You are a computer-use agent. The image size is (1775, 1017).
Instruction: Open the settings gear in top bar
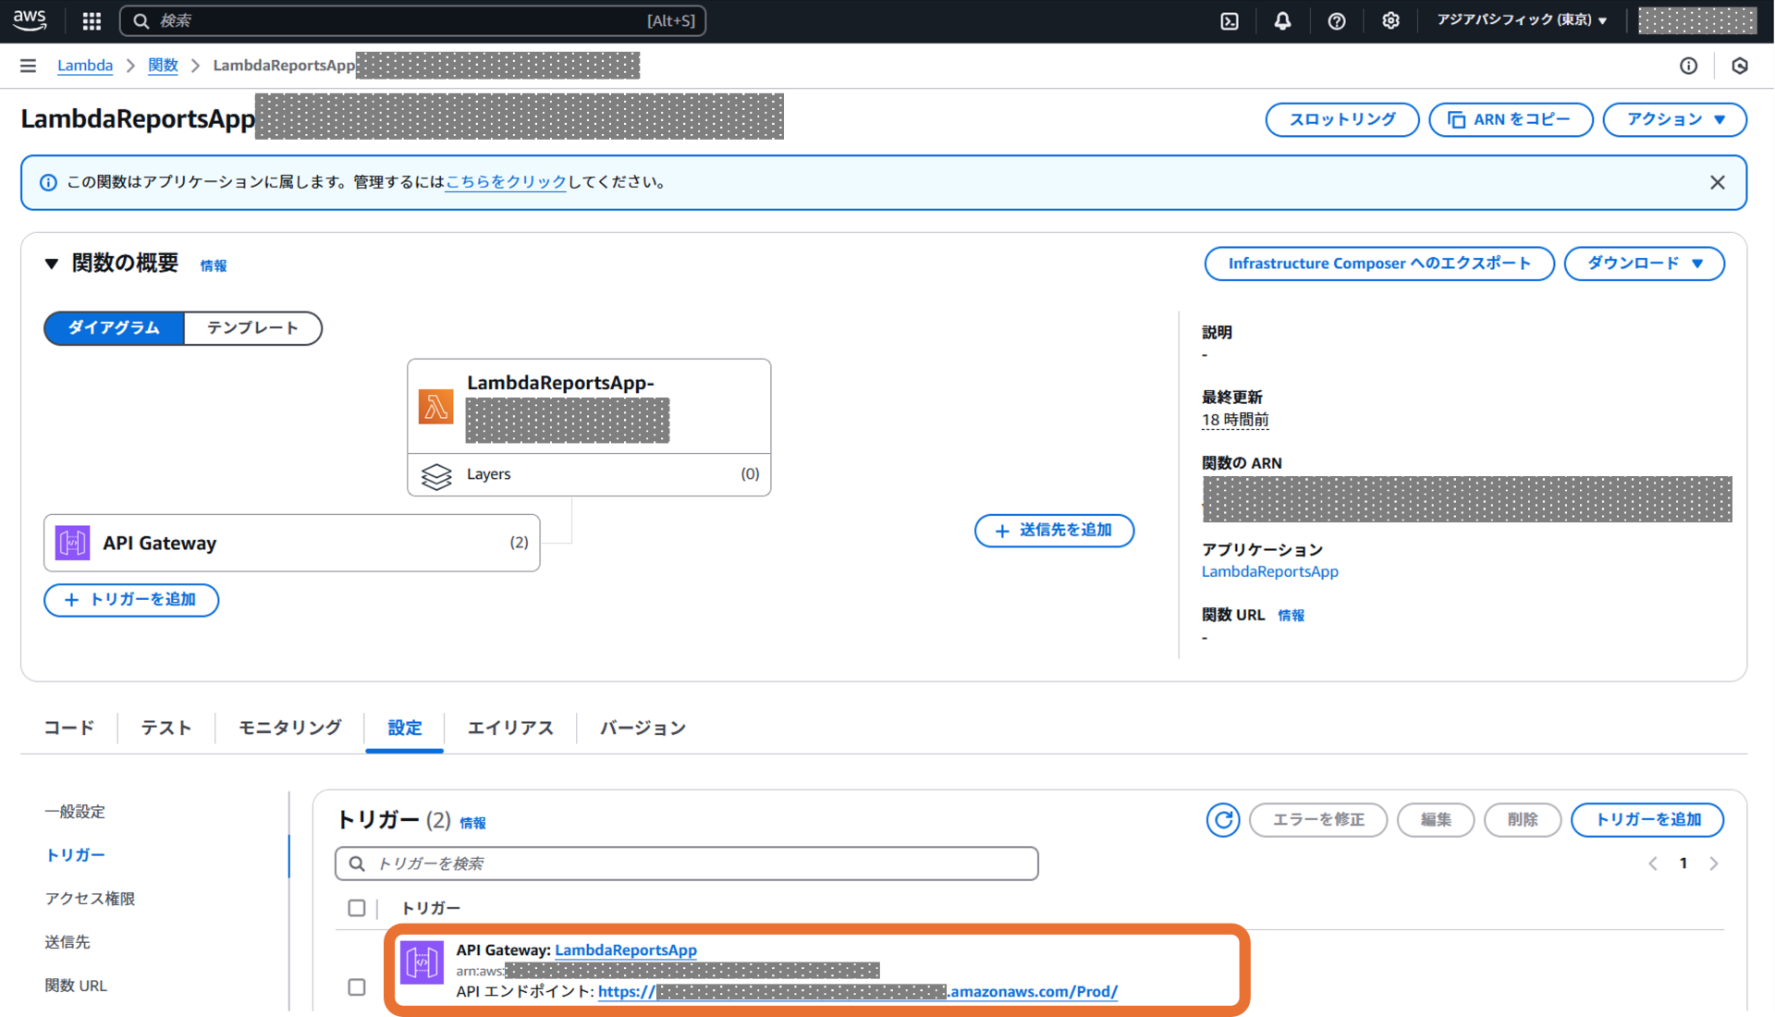pos(1390,20)
